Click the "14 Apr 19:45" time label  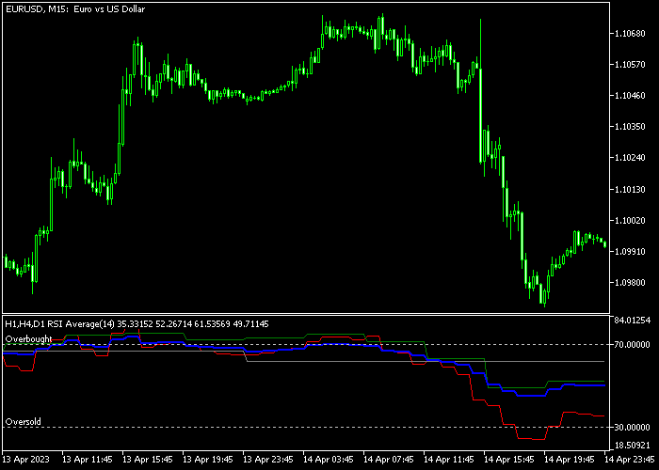(570, 459)
